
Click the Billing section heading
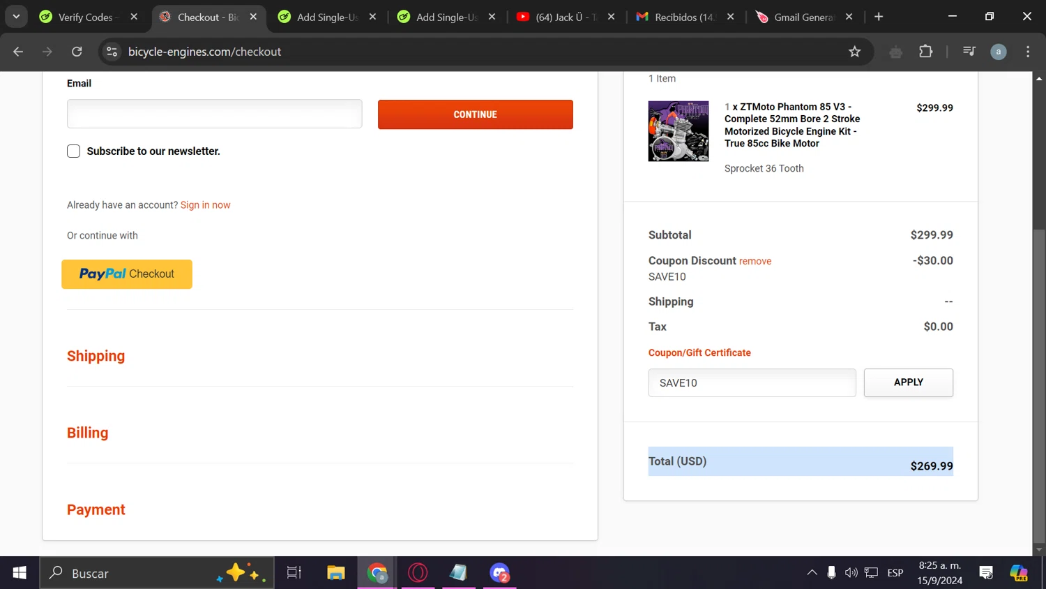click(x=88, y=433)
